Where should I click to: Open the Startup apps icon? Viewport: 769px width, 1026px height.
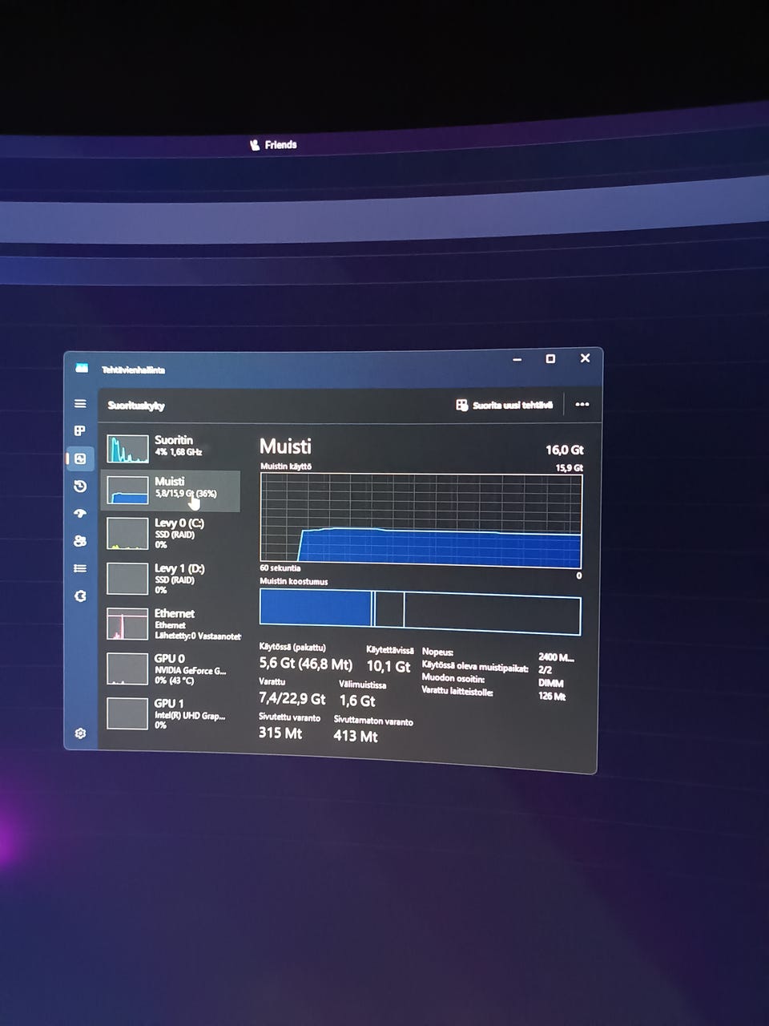click(x=80, y=514)
